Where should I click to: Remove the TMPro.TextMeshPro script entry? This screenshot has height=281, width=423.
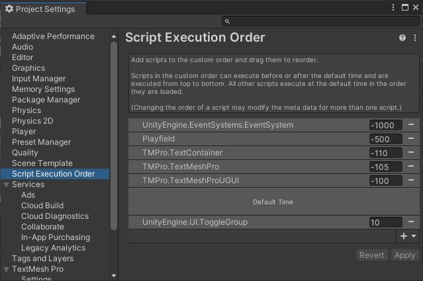(411, 166)
